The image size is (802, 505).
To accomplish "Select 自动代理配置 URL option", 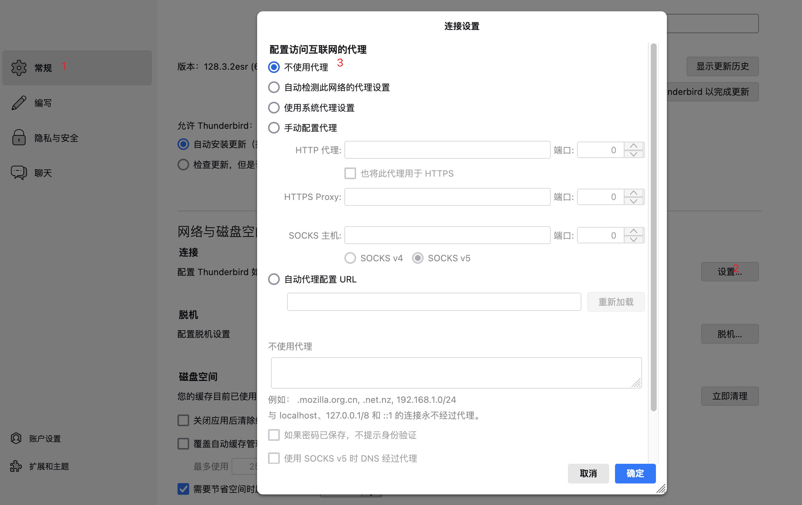I will 274,279.
